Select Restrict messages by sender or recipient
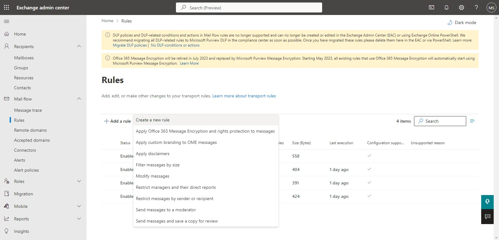The image size is (499, 240). 206,198
